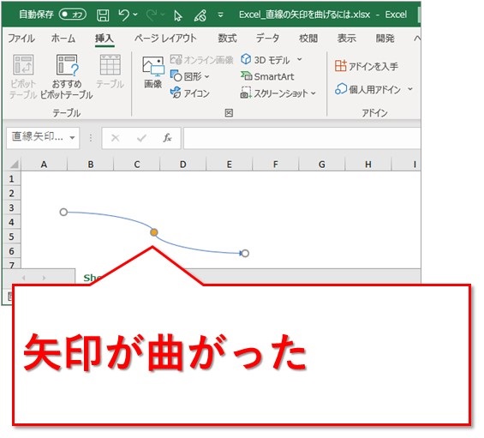Click the SmartArt button
The width and height of the screenshot is (484, 438).
[267, 76]
